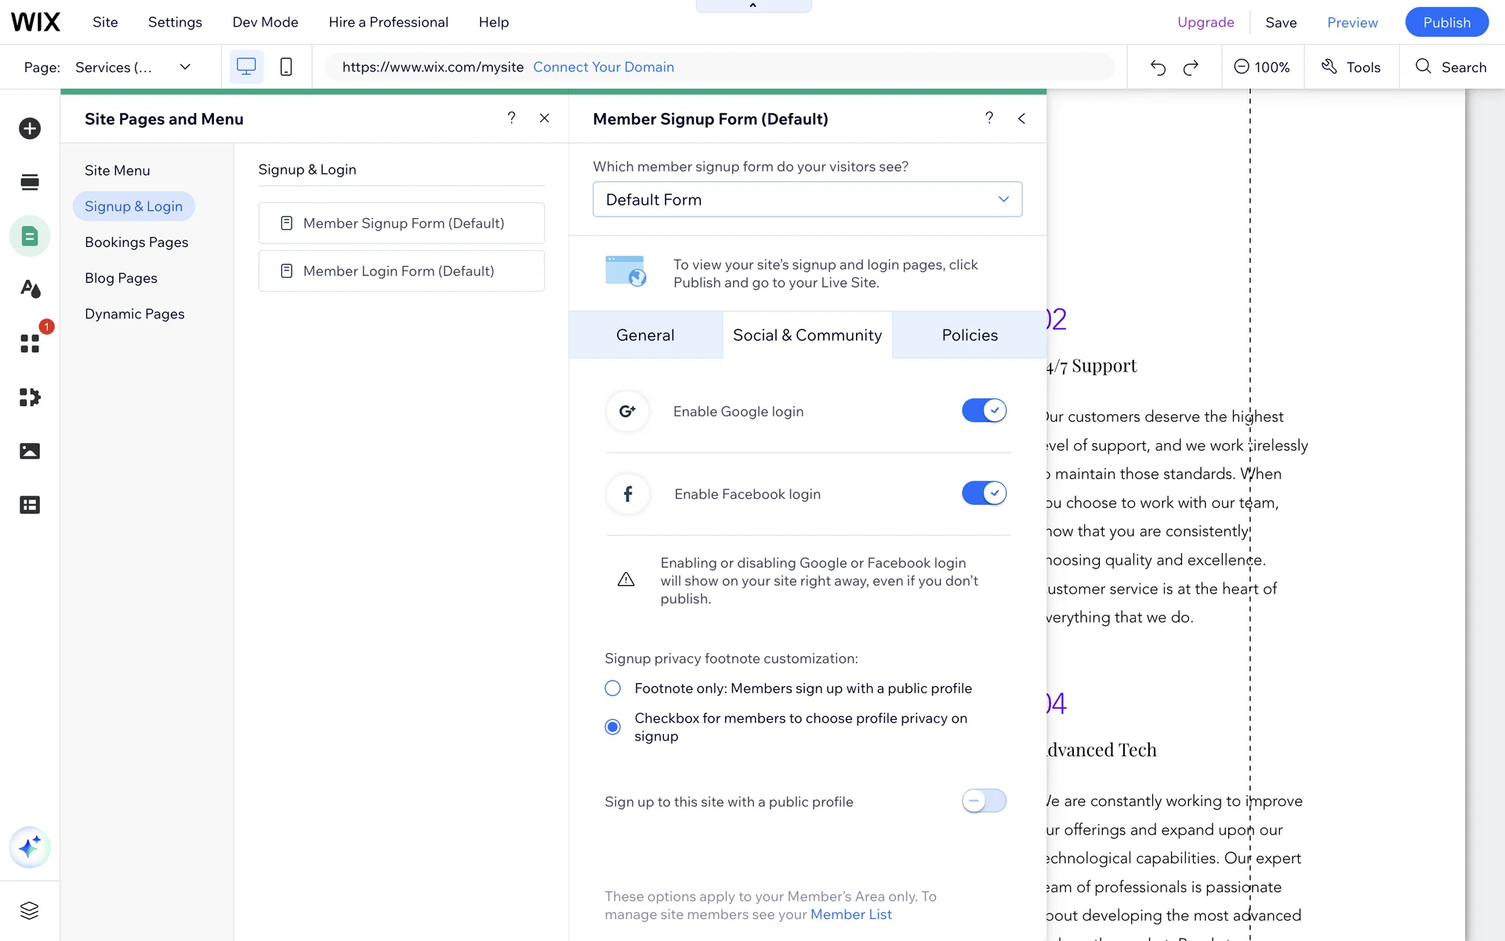Screen dimensions: 1505x941
Task: Open the Dev Mode menu
Action: click(265, 22)
